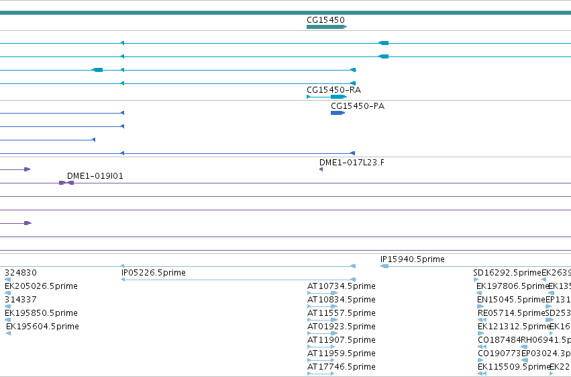The image size is (571, 377).
Task: Click the thick teal CG15450 gene bar
Action: (x=327, y=27)
